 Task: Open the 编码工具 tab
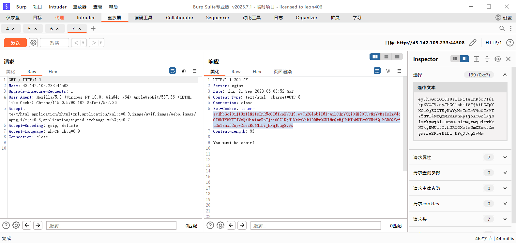(144, 18)
